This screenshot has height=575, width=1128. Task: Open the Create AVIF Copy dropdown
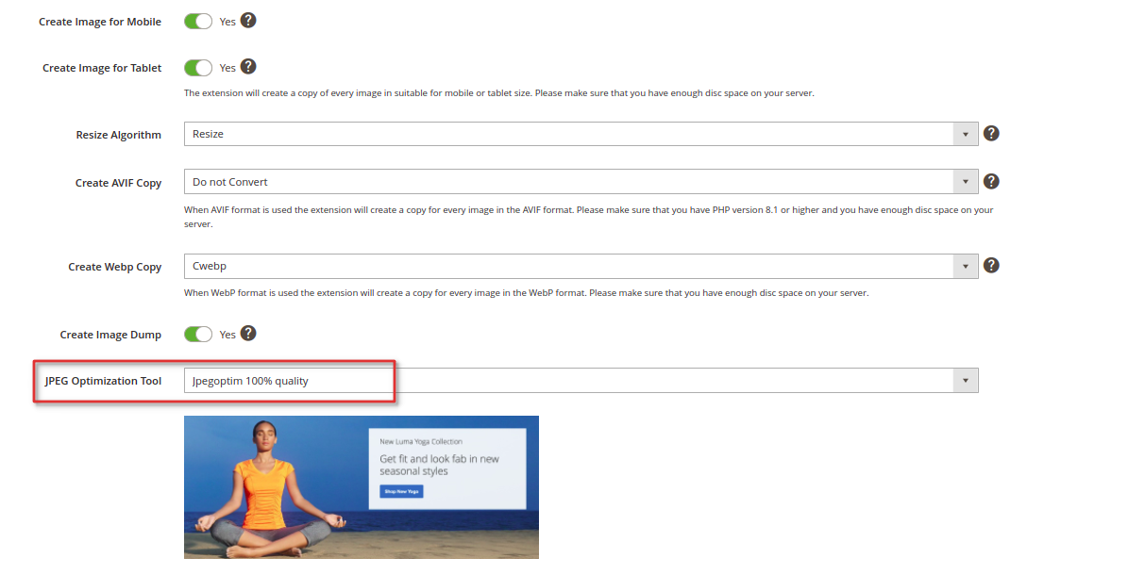pyautogui.click(x=581, y=182)
